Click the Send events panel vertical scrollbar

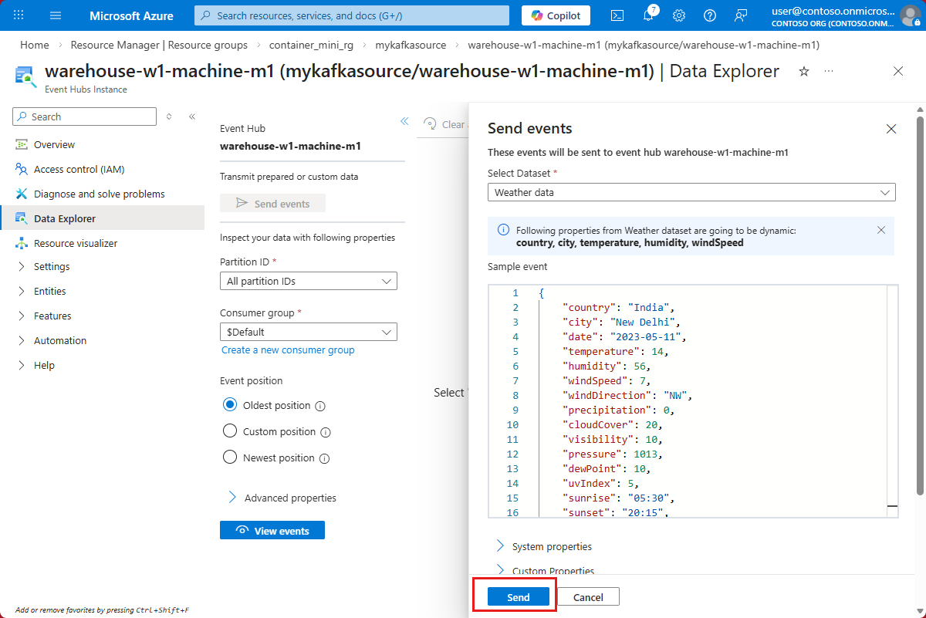pos(919,305)
